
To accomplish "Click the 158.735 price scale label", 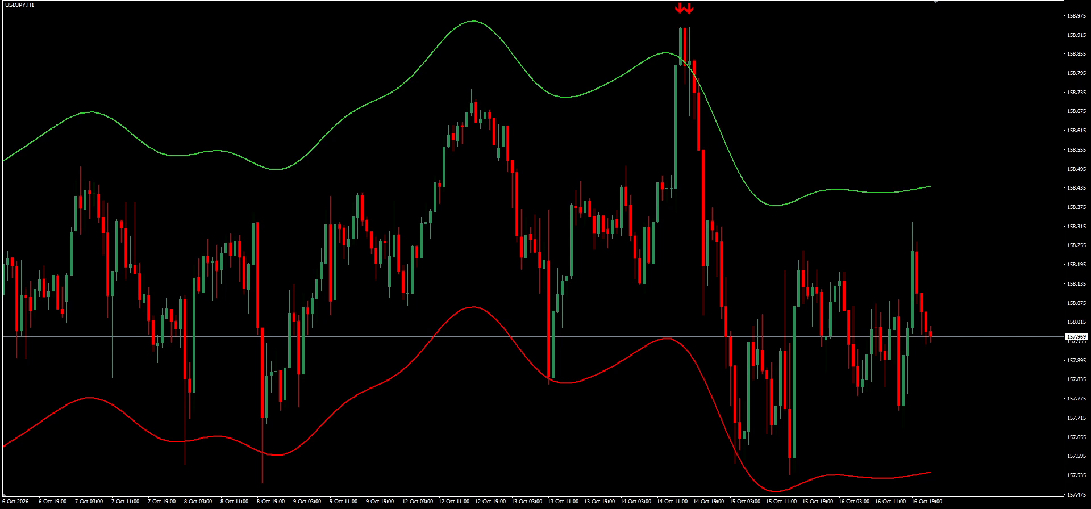I will [1076, 92].
